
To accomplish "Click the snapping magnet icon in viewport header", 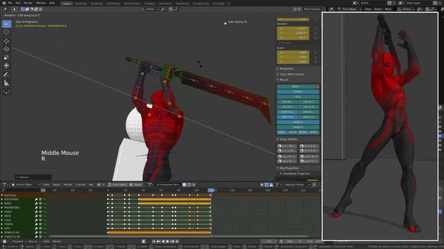I will click(171, 9).
